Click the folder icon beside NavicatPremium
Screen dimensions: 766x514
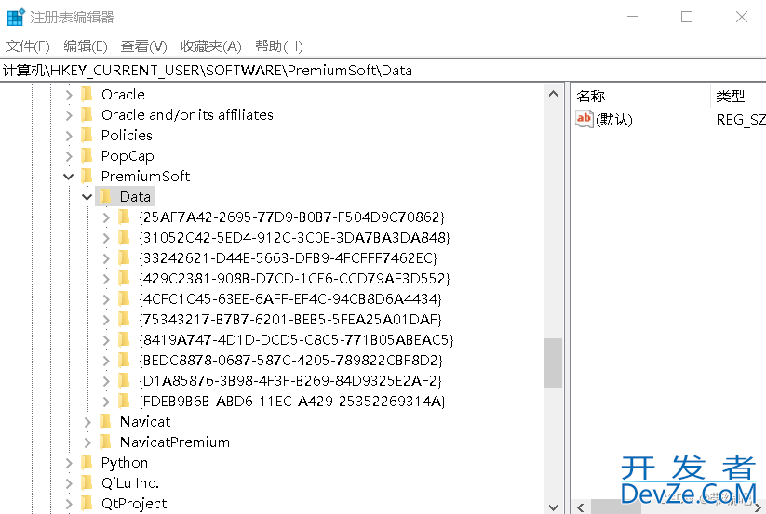click(x=105, y=442)
